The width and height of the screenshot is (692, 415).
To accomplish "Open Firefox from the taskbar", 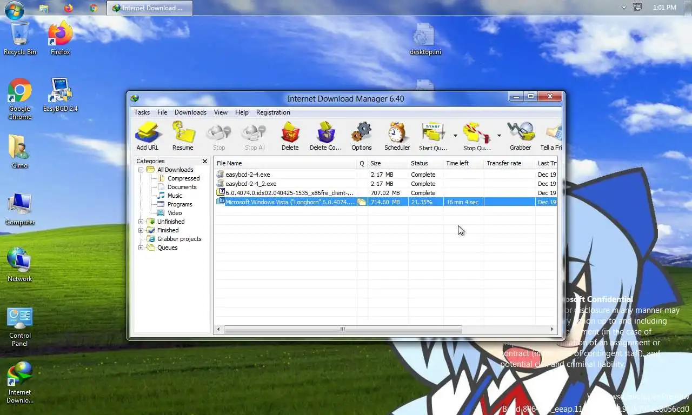I will point(68,8).
